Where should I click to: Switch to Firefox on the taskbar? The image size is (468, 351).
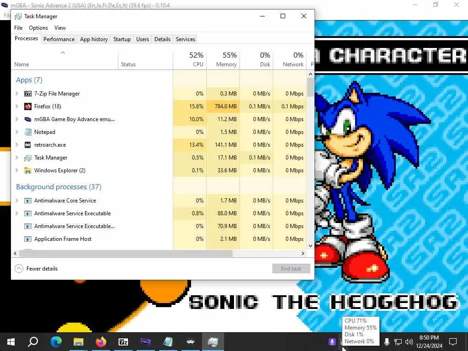(101, 342)
